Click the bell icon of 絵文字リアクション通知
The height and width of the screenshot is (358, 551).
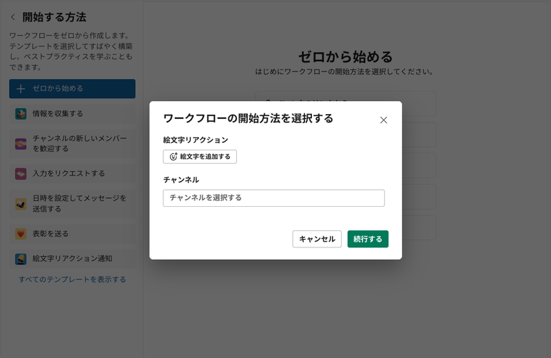[21, 259]
